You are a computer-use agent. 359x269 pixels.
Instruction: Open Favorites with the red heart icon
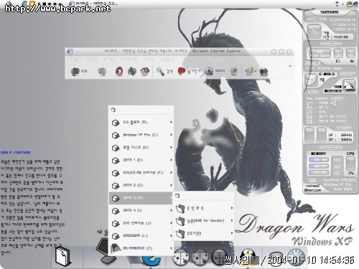pos(182,71)
